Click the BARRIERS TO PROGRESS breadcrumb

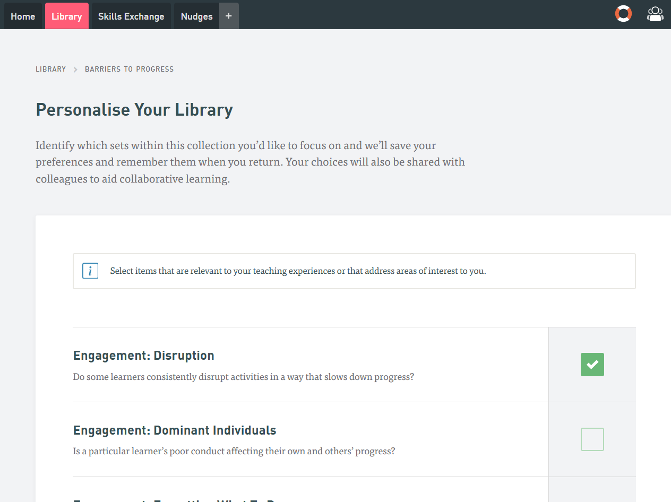click(x=129, y=69)
